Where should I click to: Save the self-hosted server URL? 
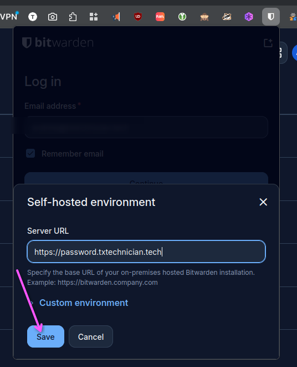click(x=45, y=336)
